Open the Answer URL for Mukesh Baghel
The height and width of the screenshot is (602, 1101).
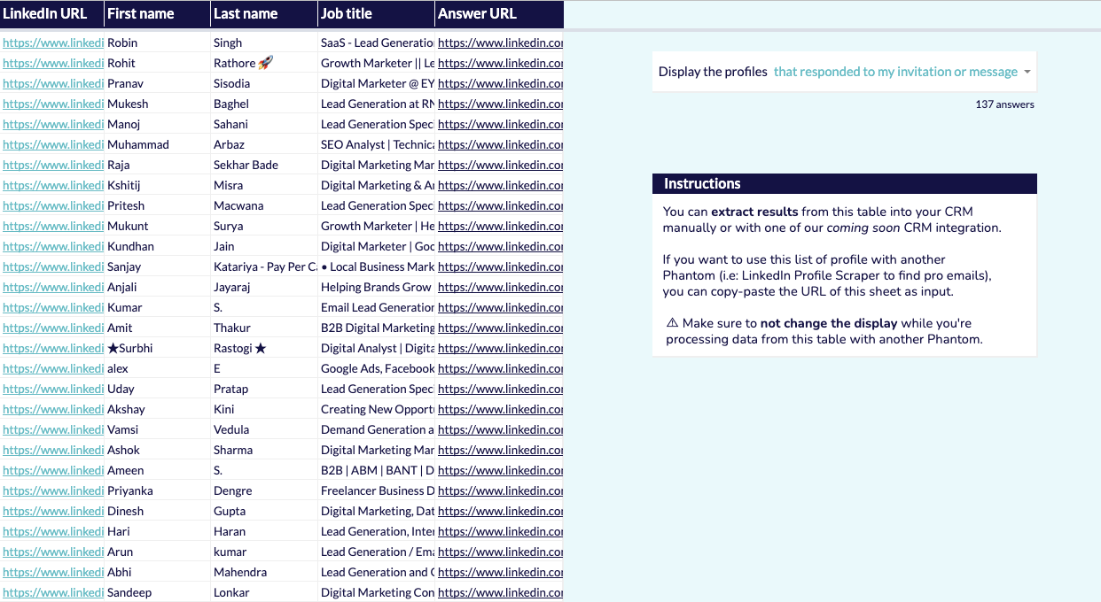[500, 104]
